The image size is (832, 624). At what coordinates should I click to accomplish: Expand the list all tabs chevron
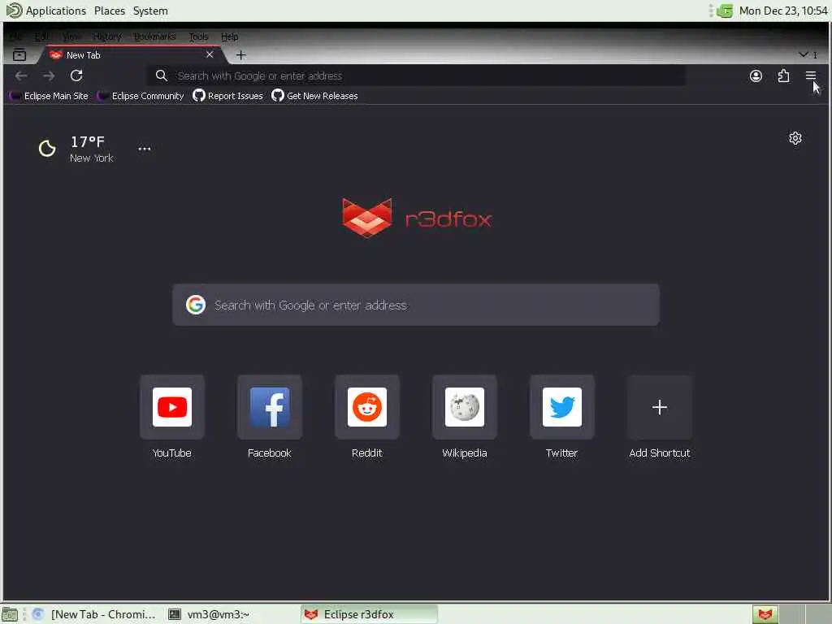pyautogui.click(x=804, y=54)
